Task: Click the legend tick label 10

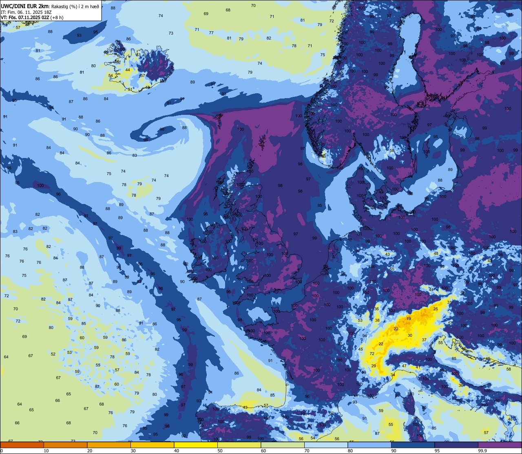Action: click(x=46, y=451)
